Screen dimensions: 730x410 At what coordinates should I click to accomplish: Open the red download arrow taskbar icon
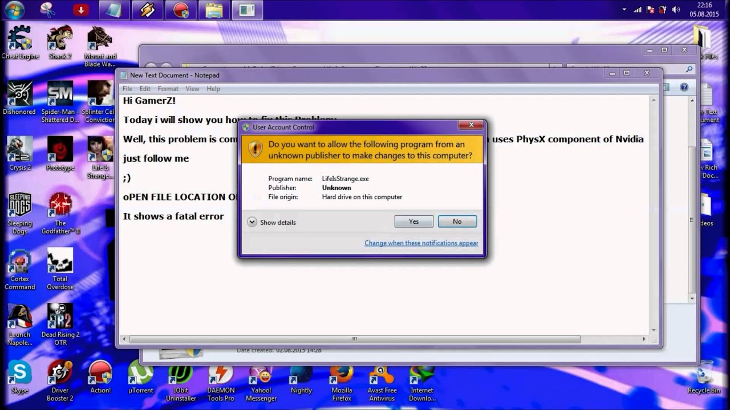click(81, 10)
